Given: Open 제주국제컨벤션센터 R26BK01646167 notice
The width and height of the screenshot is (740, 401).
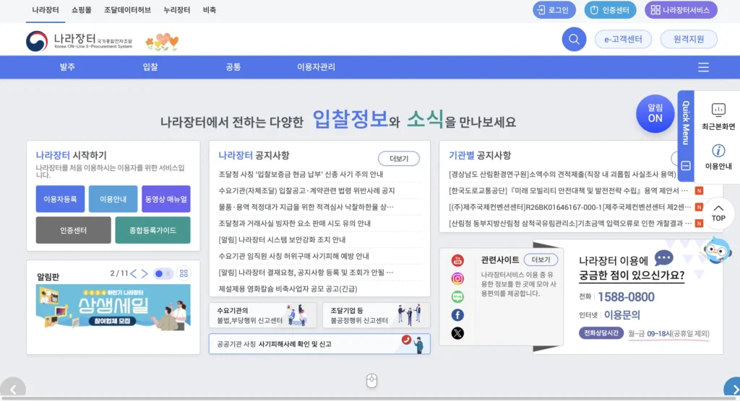Looking at the screenshot, I should coord(569,207).
